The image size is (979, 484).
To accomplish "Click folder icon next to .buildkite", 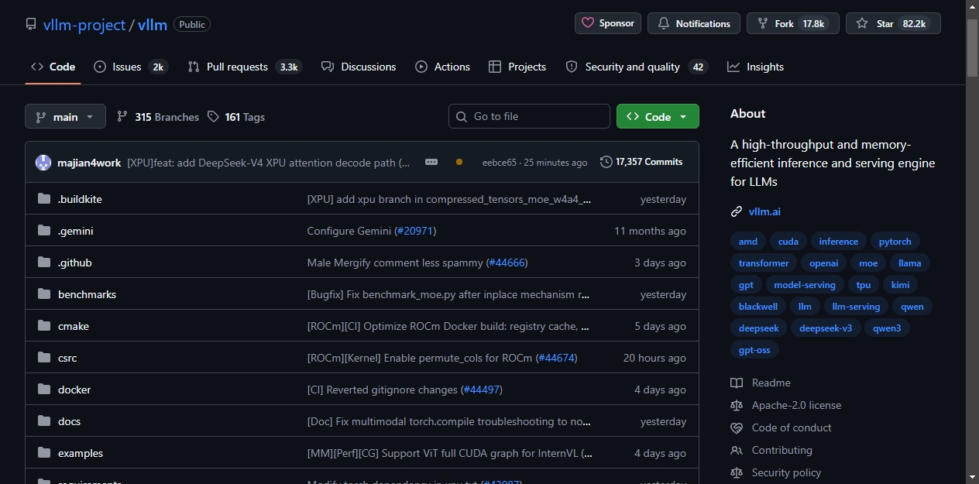I will [44, 199].
